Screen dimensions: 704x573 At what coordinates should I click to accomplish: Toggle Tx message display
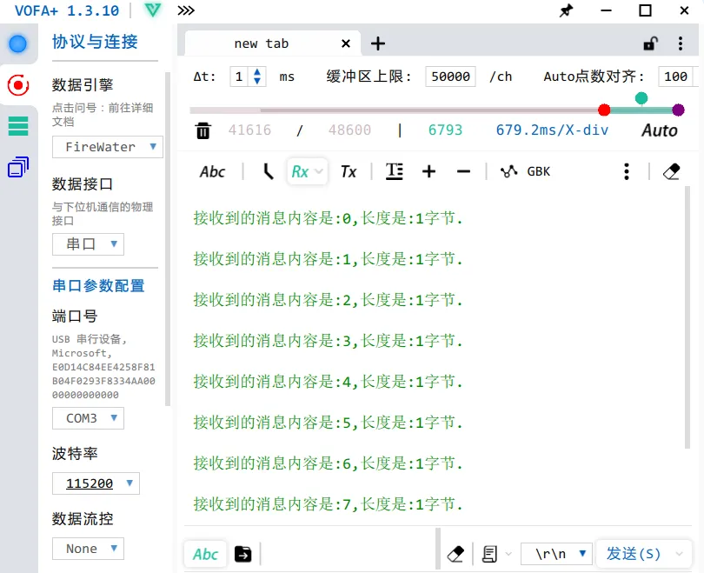(x=349, y=171)
